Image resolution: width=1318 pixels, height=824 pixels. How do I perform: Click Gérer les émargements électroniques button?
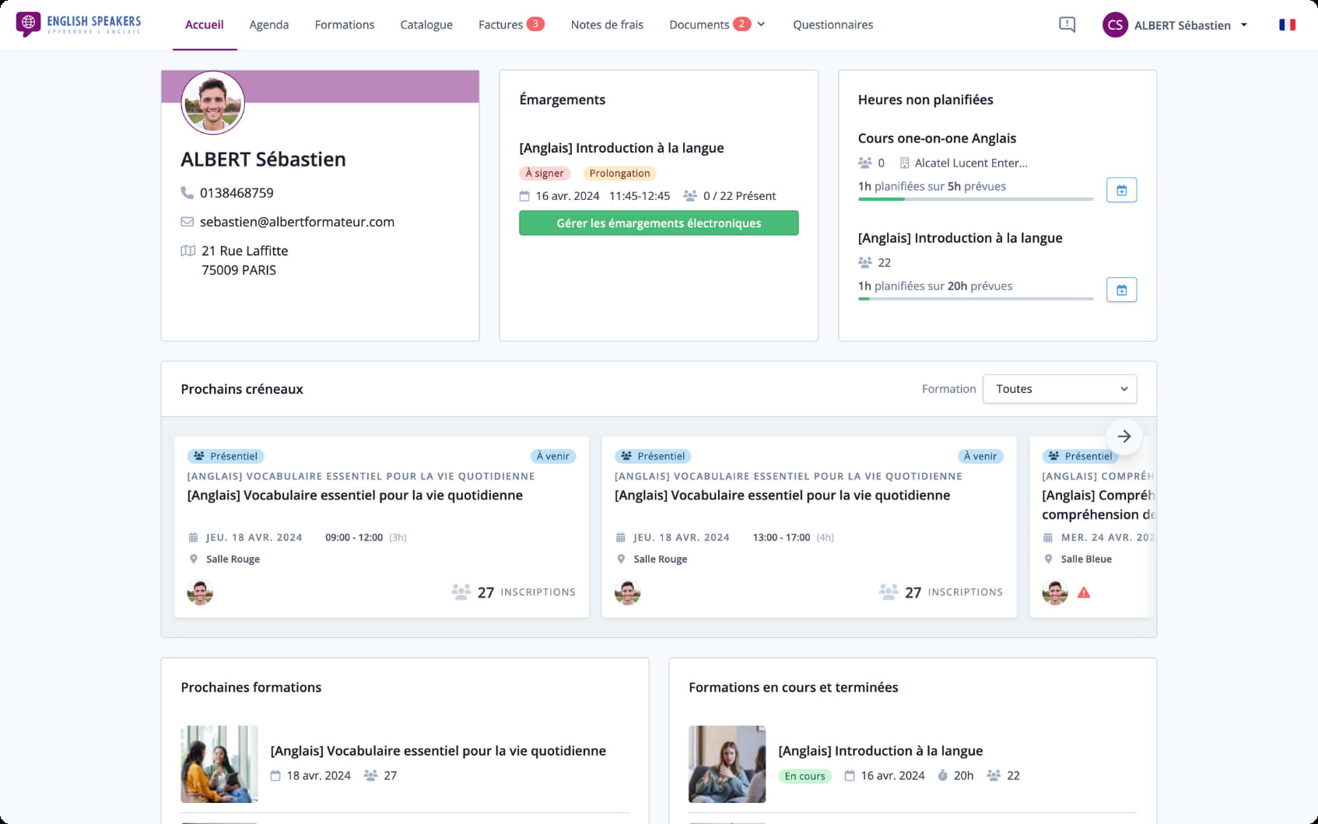tap(658, 223)
